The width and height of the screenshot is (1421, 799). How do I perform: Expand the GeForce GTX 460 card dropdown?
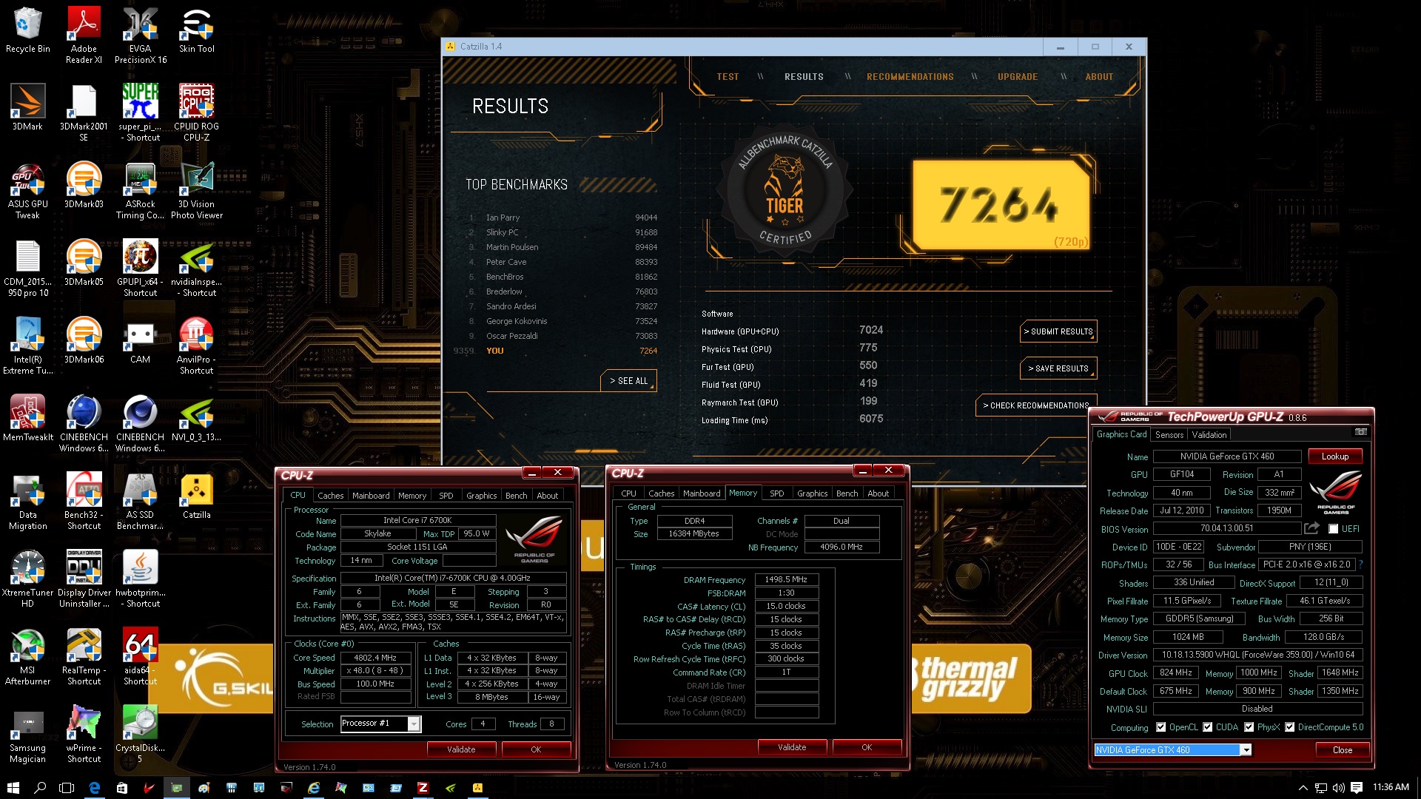pyautogui.click(x=1246, y=750)
